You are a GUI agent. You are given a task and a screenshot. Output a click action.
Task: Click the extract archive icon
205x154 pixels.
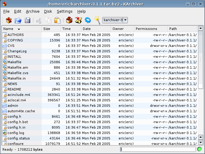[x=79, y=20]
